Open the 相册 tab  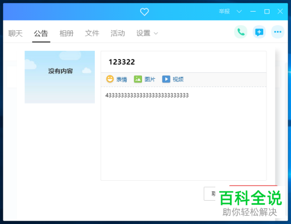click(x=66, y=33)
